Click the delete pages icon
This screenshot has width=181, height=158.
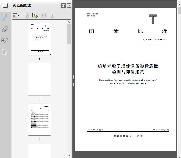point(26,16)
